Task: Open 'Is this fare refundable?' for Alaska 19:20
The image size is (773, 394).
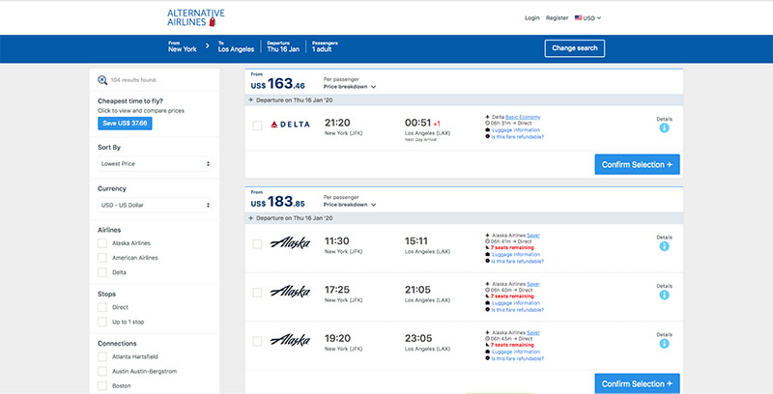Action: pos(518,358)
